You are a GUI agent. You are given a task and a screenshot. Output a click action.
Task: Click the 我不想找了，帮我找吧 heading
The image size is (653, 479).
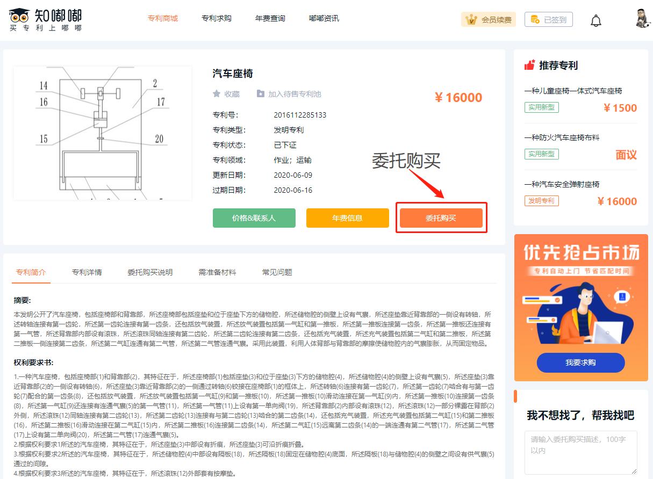coord(580,415)
